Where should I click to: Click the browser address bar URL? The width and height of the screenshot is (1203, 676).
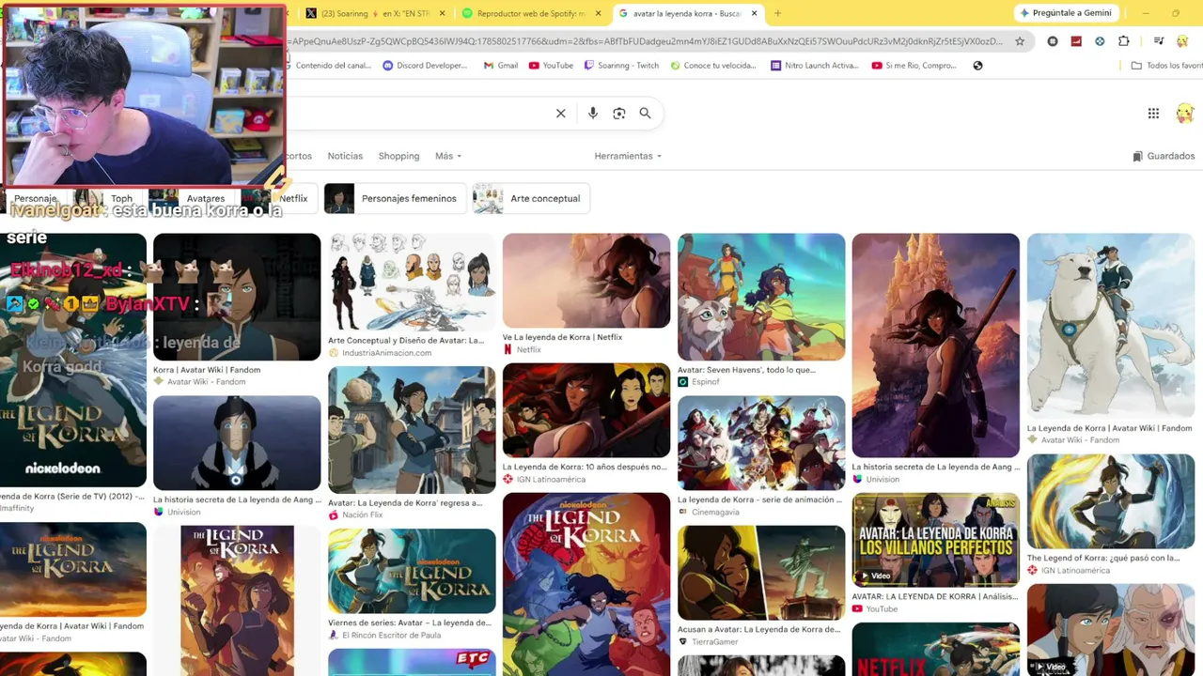[x=644, y=41]
